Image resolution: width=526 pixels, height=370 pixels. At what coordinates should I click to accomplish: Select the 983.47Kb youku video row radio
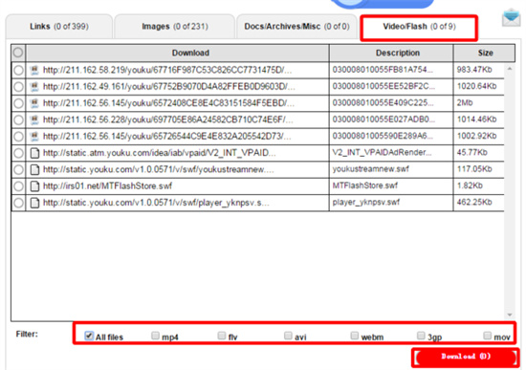coord(18,70)
